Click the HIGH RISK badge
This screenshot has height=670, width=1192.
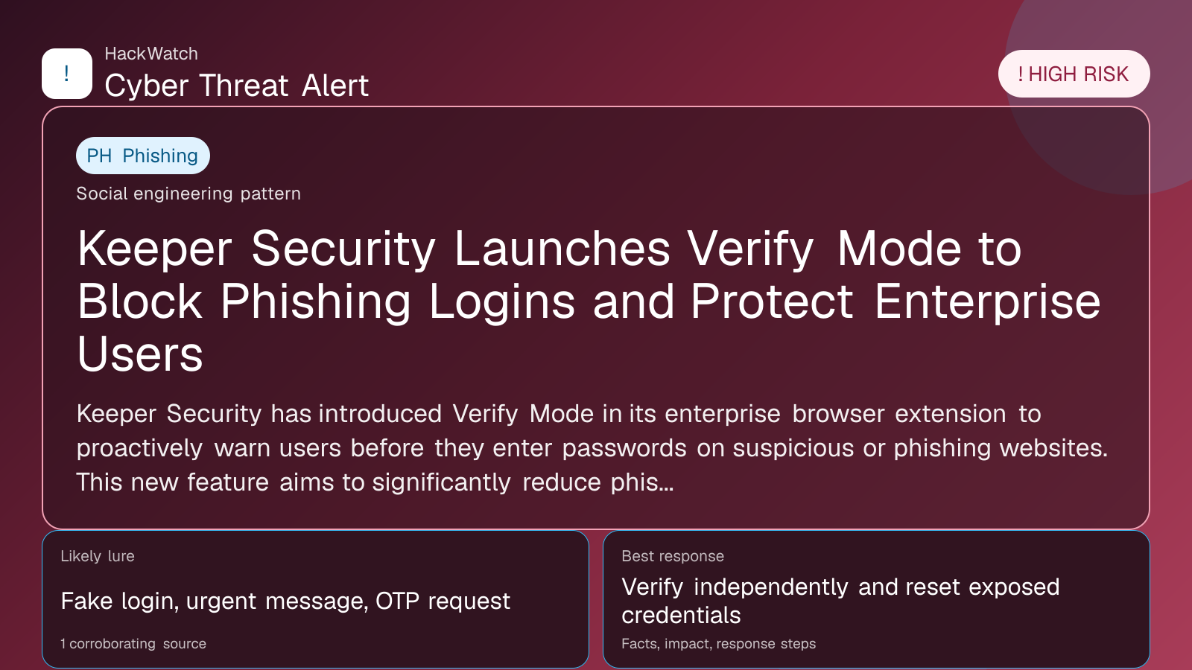click(1074, 74)
